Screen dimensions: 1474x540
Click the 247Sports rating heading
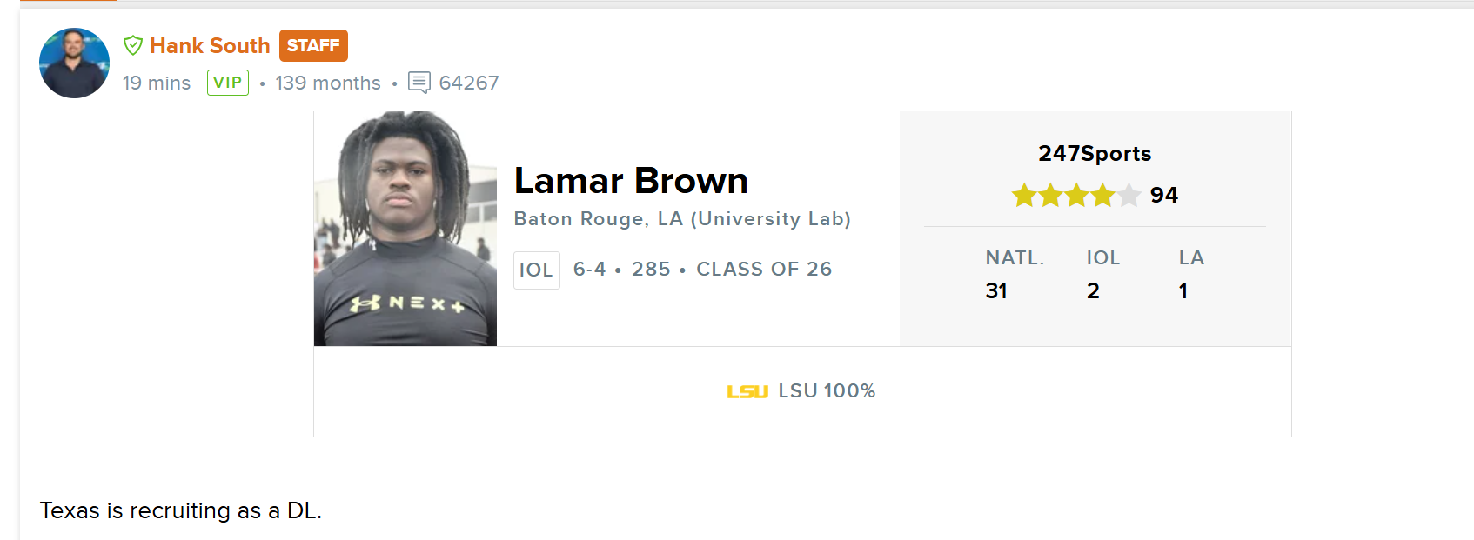coord(1095,154)
